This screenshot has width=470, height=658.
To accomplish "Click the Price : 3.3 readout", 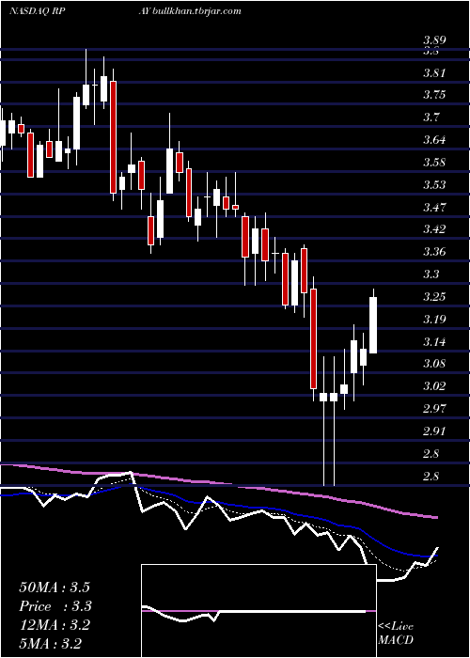I will click(x=55, y=606).
